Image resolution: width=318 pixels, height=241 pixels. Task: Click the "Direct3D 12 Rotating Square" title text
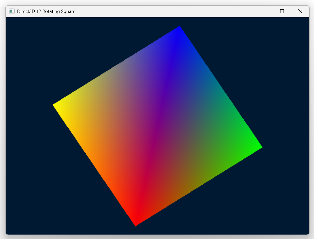pos(46,11)
